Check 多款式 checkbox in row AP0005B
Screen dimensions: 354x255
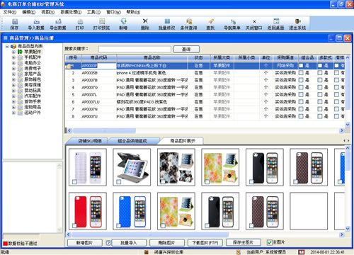click(x=320, y=73)
